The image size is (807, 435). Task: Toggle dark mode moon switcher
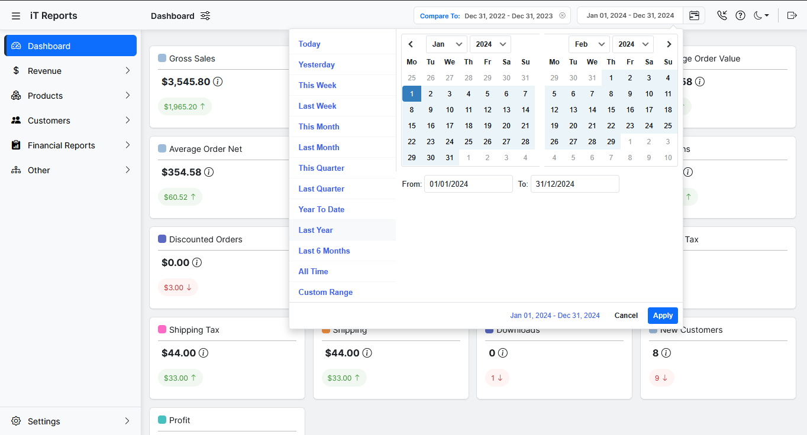click(761, 15)
